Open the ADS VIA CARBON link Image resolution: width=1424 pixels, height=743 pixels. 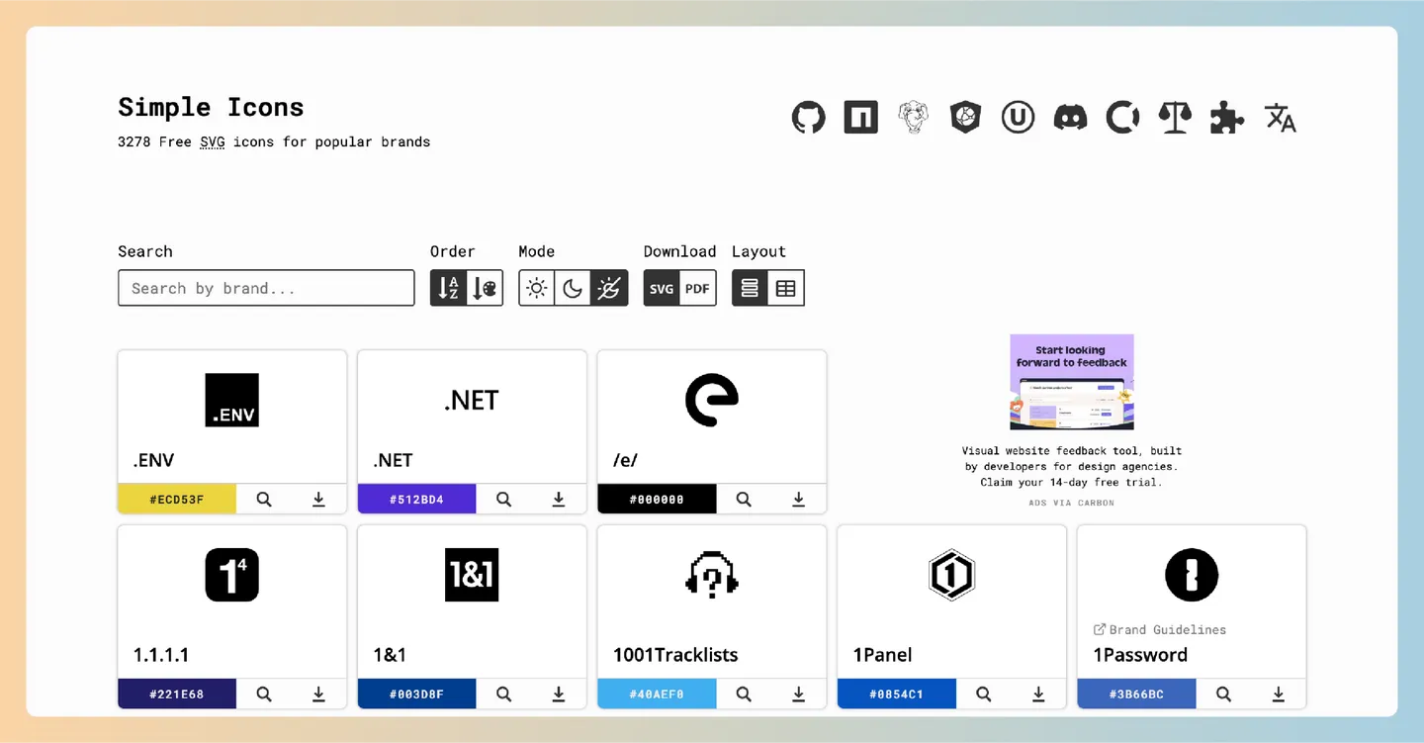1072,503
